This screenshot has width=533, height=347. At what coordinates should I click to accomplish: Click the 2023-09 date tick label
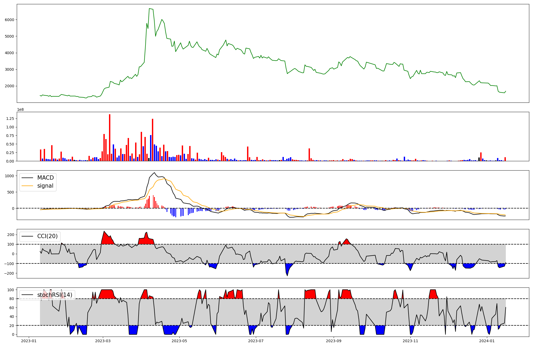334,341
